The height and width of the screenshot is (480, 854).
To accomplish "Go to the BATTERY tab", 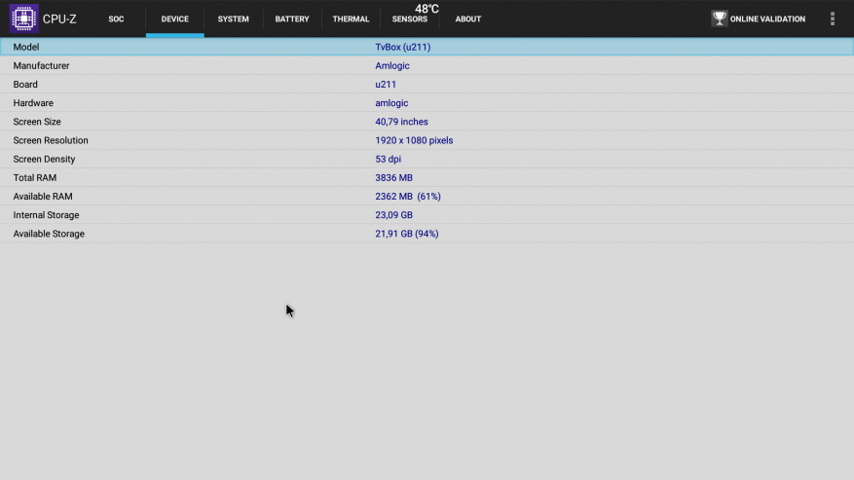I will coord(292,19).
